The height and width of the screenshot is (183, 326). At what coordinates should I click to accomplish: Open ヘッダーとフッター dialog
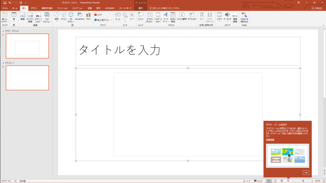pyautogui.click(x=158, y=17)
